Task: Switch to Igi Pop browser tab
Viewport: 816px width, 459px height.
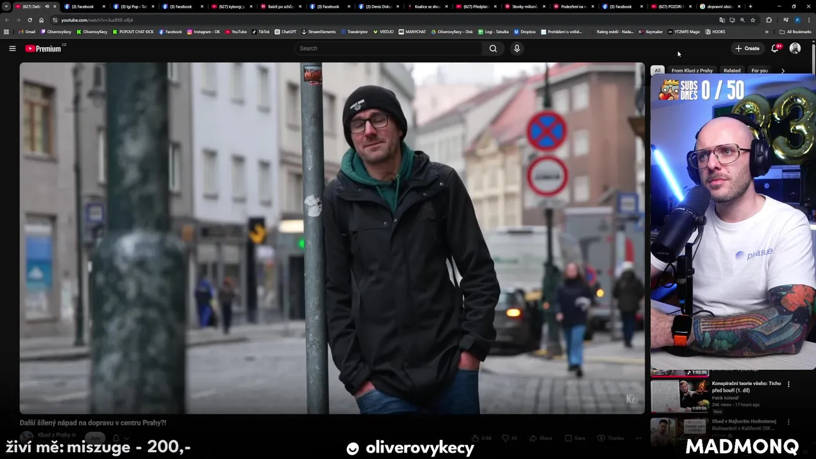Action: pos(134,6)
